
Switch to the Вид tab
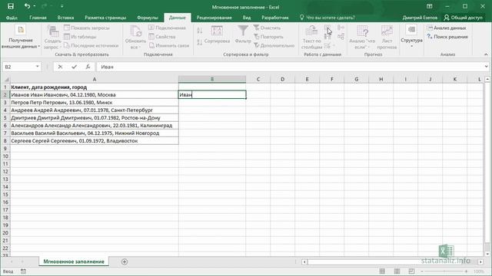pyautogui.click(x=247, y=18)
